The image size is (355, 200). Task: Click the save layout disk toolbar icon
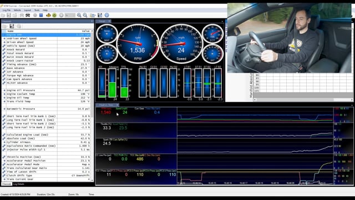pyautogui.click(x=100, y=15)
